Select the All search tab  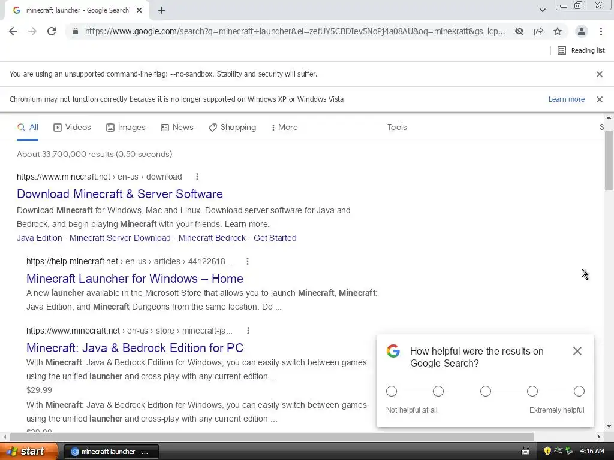pyautogui.click(x=28, y=128)
